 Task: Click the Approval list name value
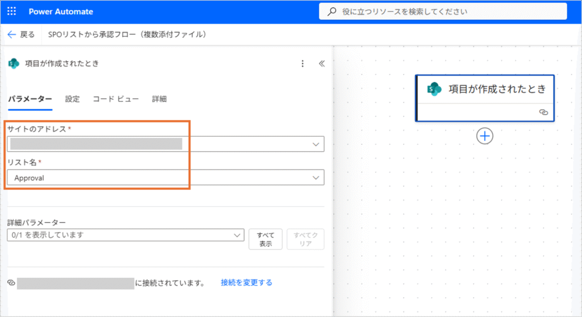point(30,177)
